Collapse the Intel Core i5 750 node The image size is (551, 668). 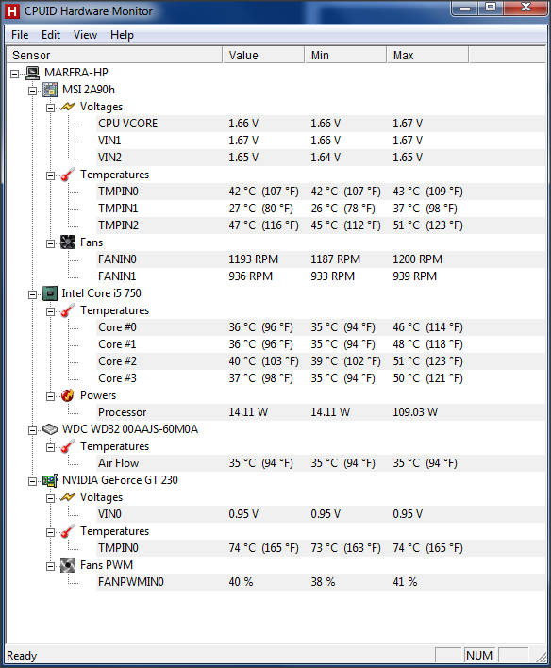(x=32, y=294)
